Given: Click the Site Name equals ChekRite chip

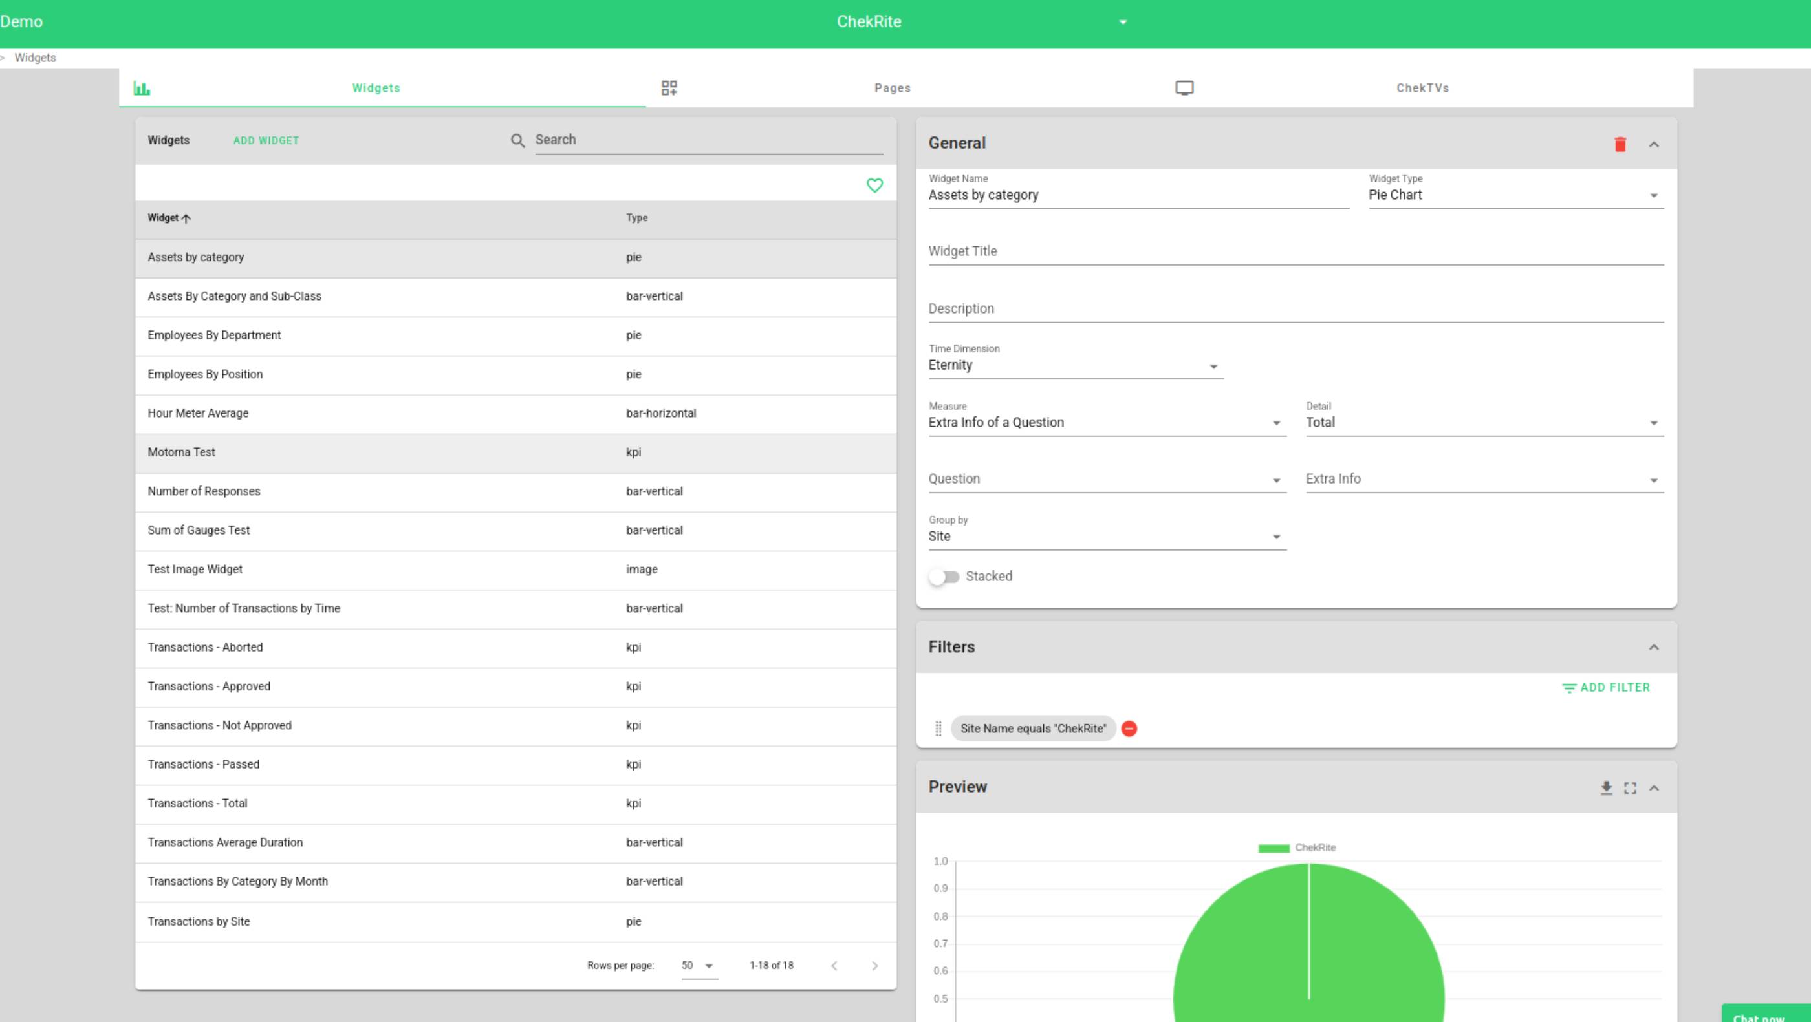Looking at the screenshot, I should (1033, 729).
